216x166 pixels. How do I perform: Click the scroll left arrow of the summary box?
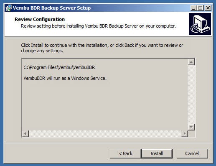click(x=25, y=134)
